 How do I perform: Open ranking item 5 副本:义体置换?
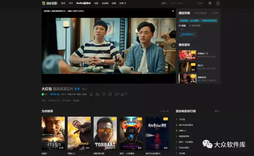tap(186, 142)
